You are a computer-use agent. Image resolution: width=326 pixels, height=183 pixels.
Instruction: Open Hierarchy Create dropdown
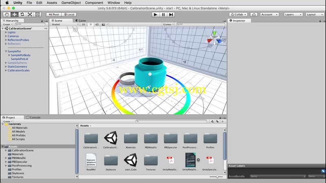click(7, 24)
